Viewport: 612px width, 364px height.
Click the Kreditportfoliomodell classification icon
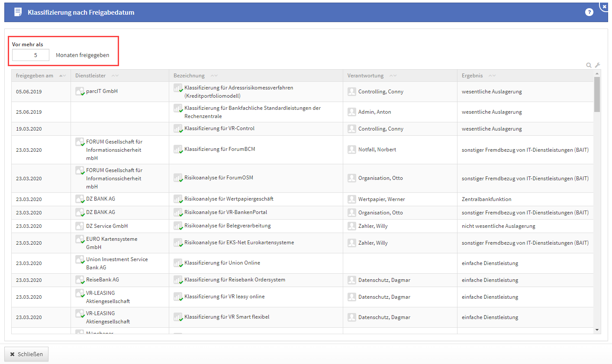(x=178, y=88)
